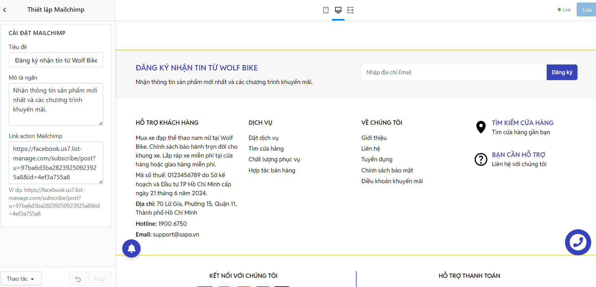Image resolution: width=596 pixels, height=287 pixels.
Task: Click the KẾT NỐI VỚI CHÚNG TÔI heading
Action: tap(243, 276)
